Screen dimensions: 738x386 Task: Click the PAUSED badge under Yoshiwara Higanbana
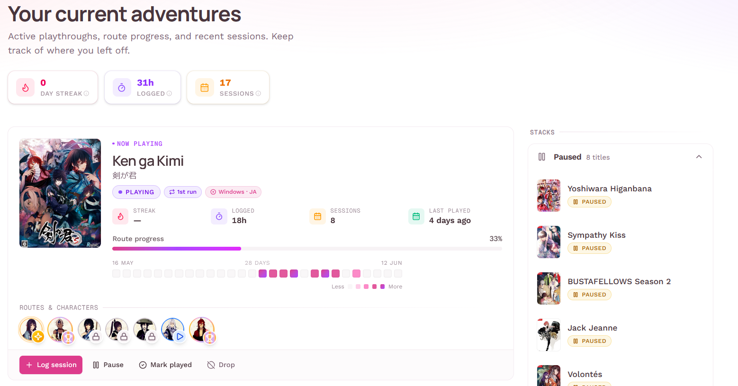[x=590, y=202]
